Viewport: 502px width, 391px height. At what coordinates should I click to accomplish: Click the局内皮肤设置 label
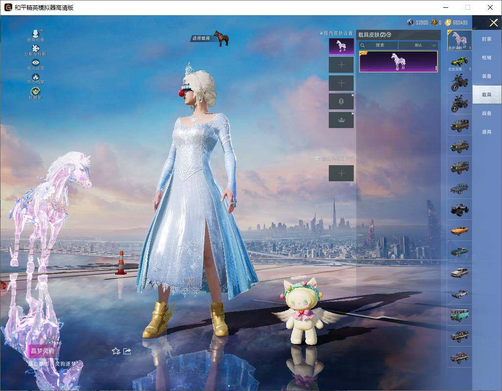tap(338, 33)
